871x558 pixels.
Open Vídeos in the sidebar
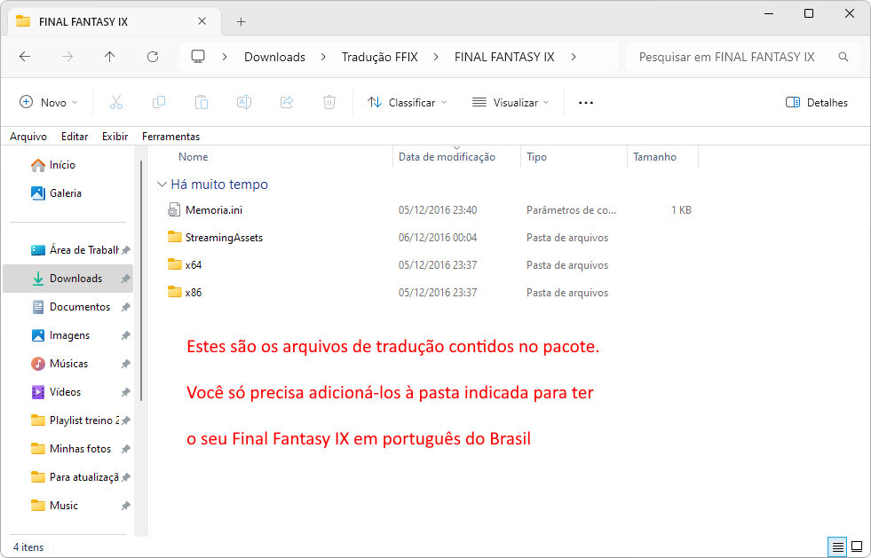[x=57, y=392]
